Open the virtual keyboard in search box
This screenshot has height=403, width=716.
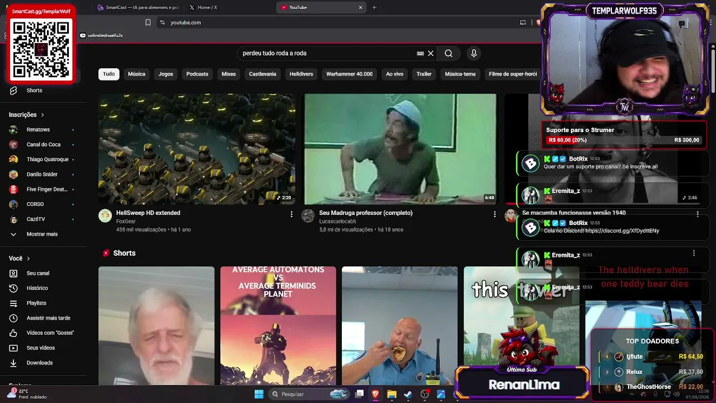pos(420,53)
